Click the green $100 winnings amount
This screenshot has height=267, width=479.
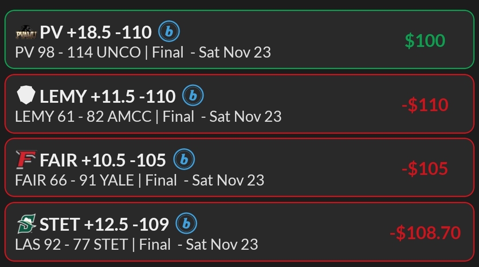coord(424,41)
